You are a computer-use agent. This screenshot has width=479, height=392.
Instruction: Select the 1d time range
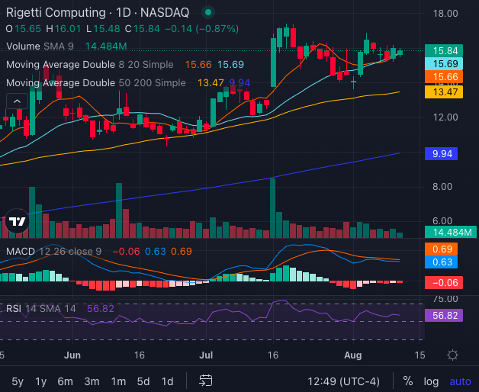pyautogui.click(x=167, y=381)
